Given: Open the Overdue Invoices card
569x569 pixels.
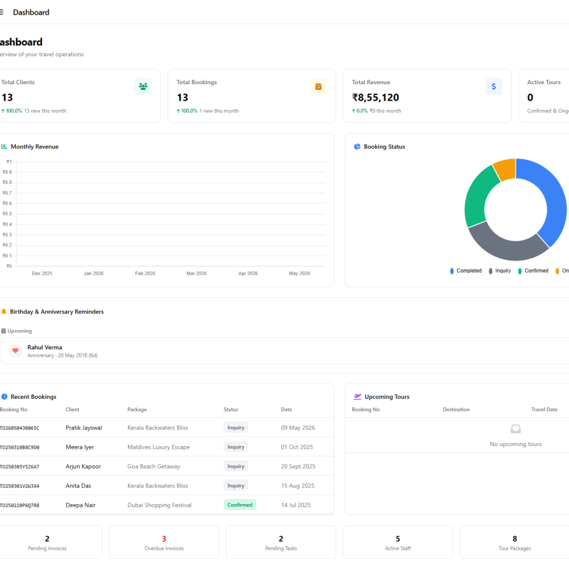Looking at the screenshot, I should coord(164,542).
